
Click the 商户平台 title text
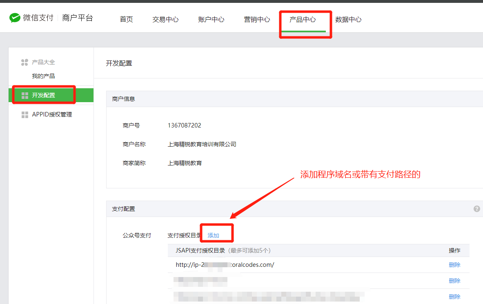(x=77, y=18)
